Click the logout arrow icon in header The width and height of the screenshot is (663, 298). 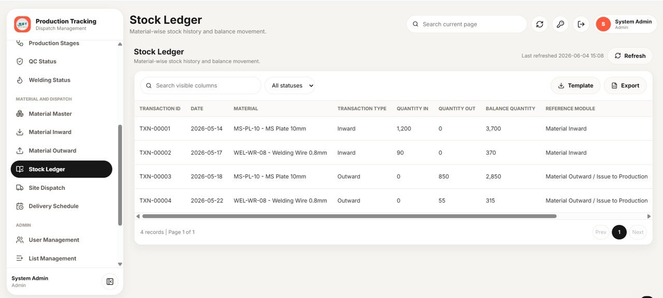tap(581, 24)
